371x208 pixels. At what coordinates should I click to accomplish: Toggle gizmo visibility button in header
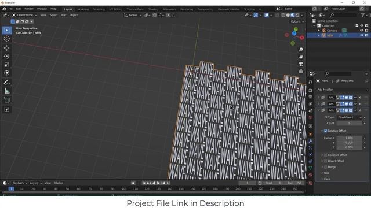click(256, 15)
